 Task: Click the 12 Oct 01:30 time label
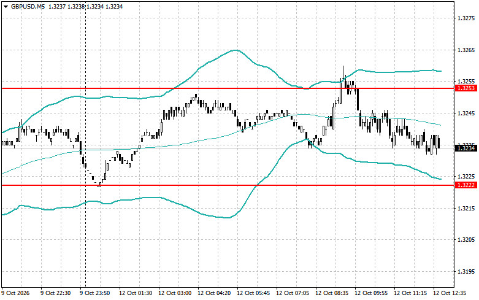pos(136,293)
